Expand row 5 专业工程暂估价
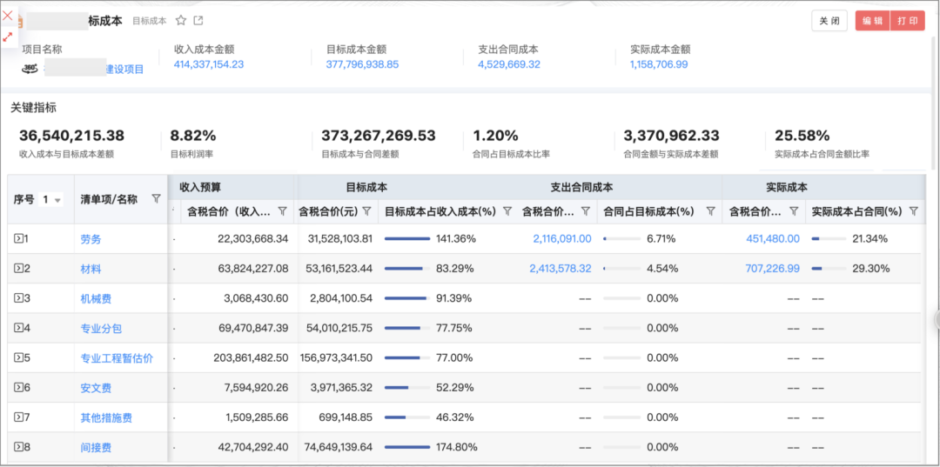This screenshot has width=940, height=467. [x=18, y=357]
